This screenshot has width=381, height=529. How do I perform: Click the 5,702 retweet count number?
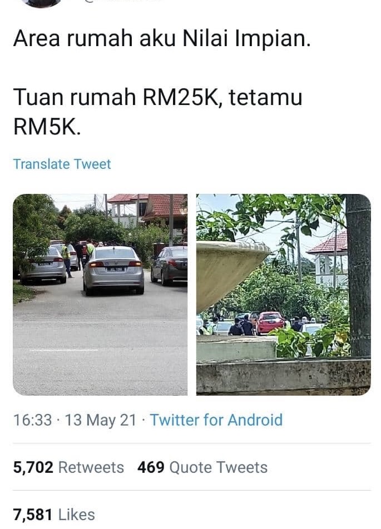click(x=33, y=468)
